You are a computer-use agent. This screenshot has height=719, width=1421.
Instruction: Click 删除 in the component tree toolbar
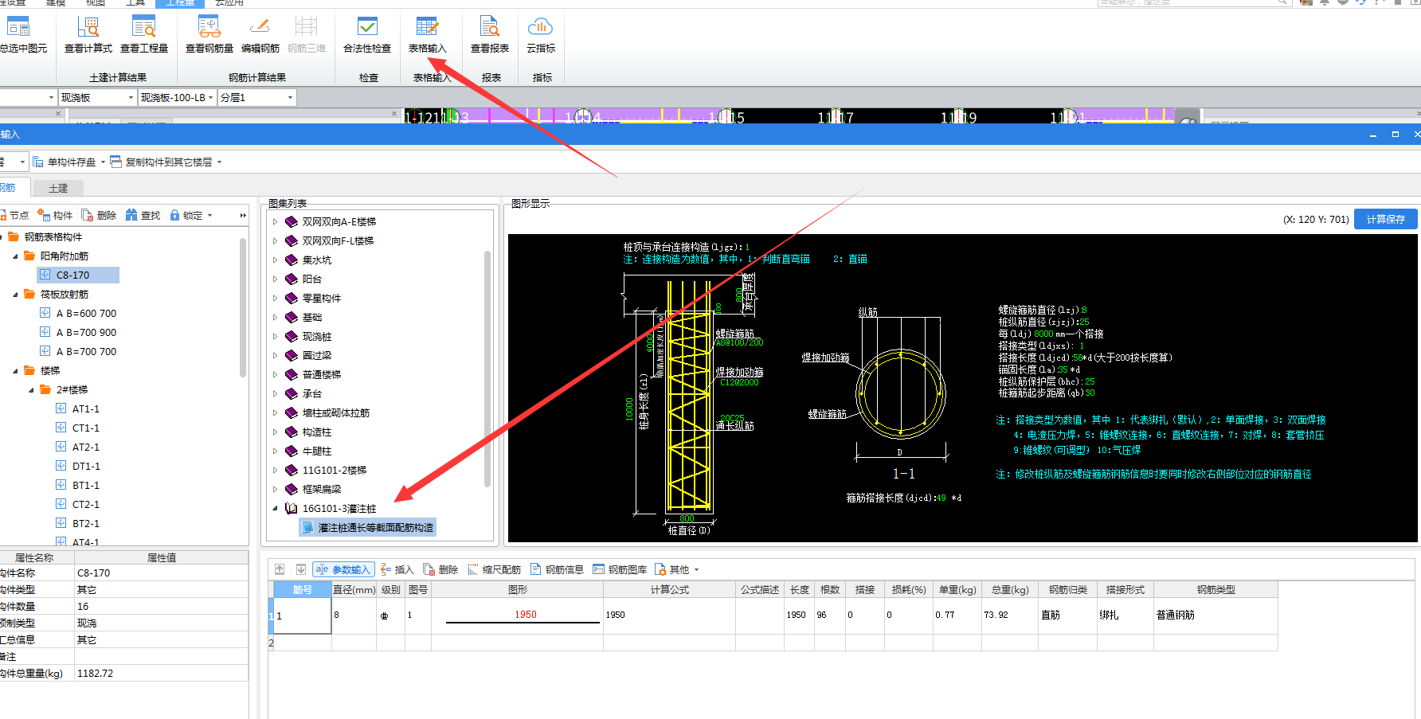coord(99,216)
